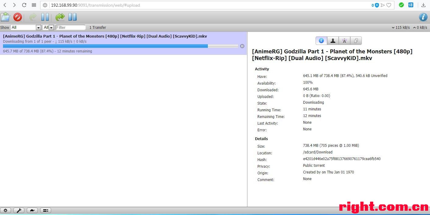This screenshot has width=430, height=215.
Task: Open preferences with wrench icon
Action: pos(19,210)
